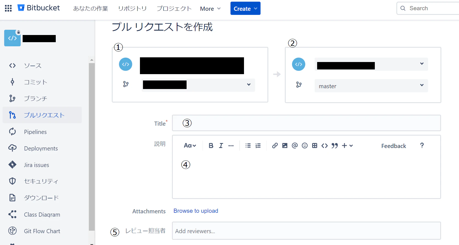Focus the Title input field
459x245 pixels.
(306, 123)
